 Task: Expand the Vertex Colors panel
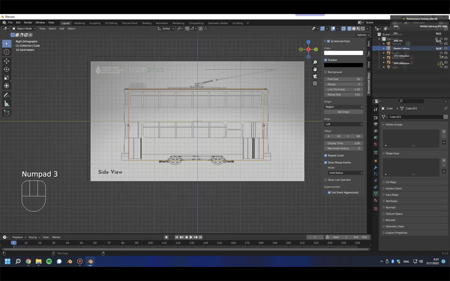coord(413,188)
